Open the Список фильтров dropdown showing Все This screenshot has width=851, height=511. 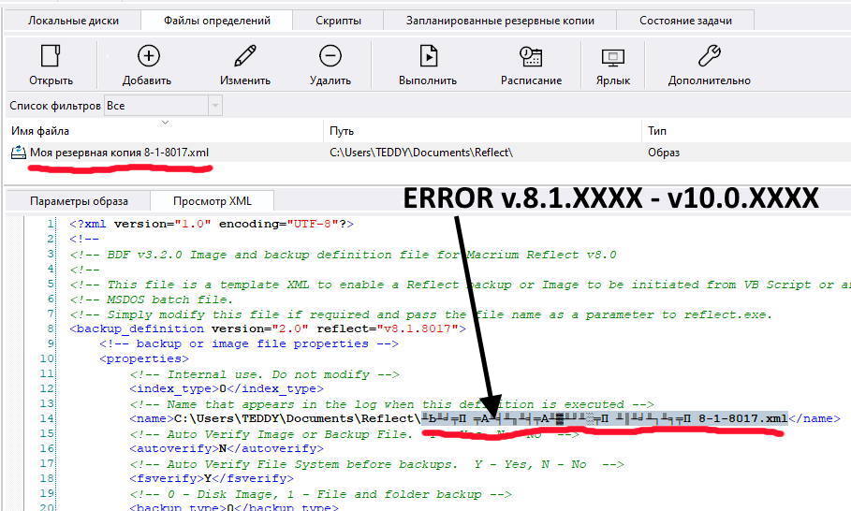coord(163,105)
